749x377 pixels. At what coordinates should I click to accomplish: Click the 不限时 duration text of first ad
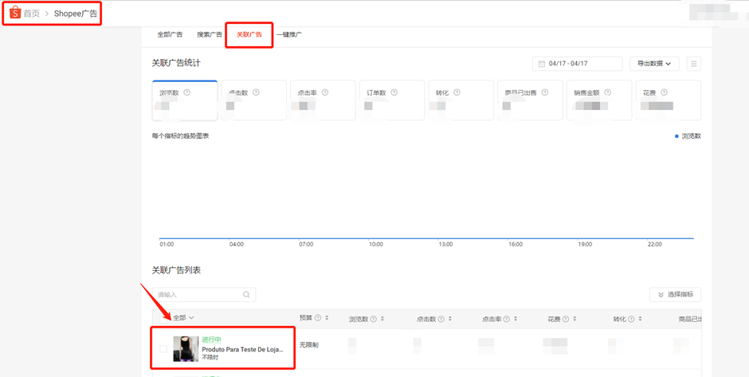[210, 357]
